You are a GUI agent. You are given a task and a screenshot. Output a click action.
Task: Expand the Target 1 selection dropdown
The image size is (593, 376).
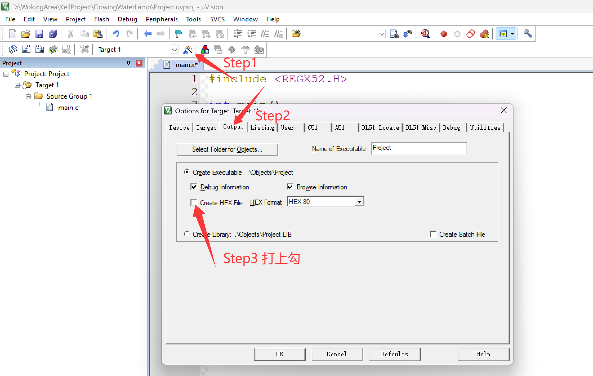click(x=175, y=50)
